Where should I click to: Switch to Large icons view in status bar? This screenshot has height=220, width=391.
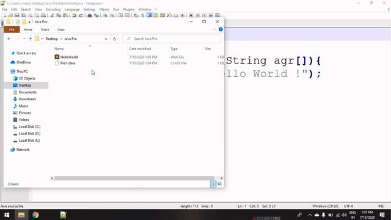coord(219,184)
